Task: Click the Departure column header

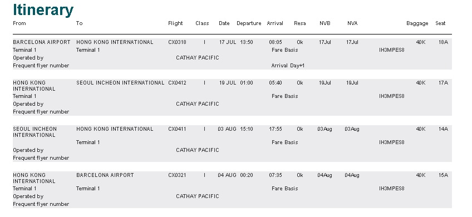Action: (249, 23)
